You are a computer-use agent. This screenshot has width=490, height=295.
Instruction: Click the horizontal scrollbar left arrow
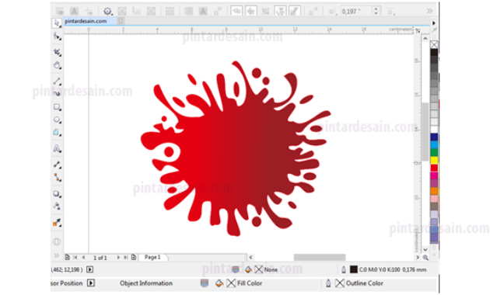click(250, 257)
